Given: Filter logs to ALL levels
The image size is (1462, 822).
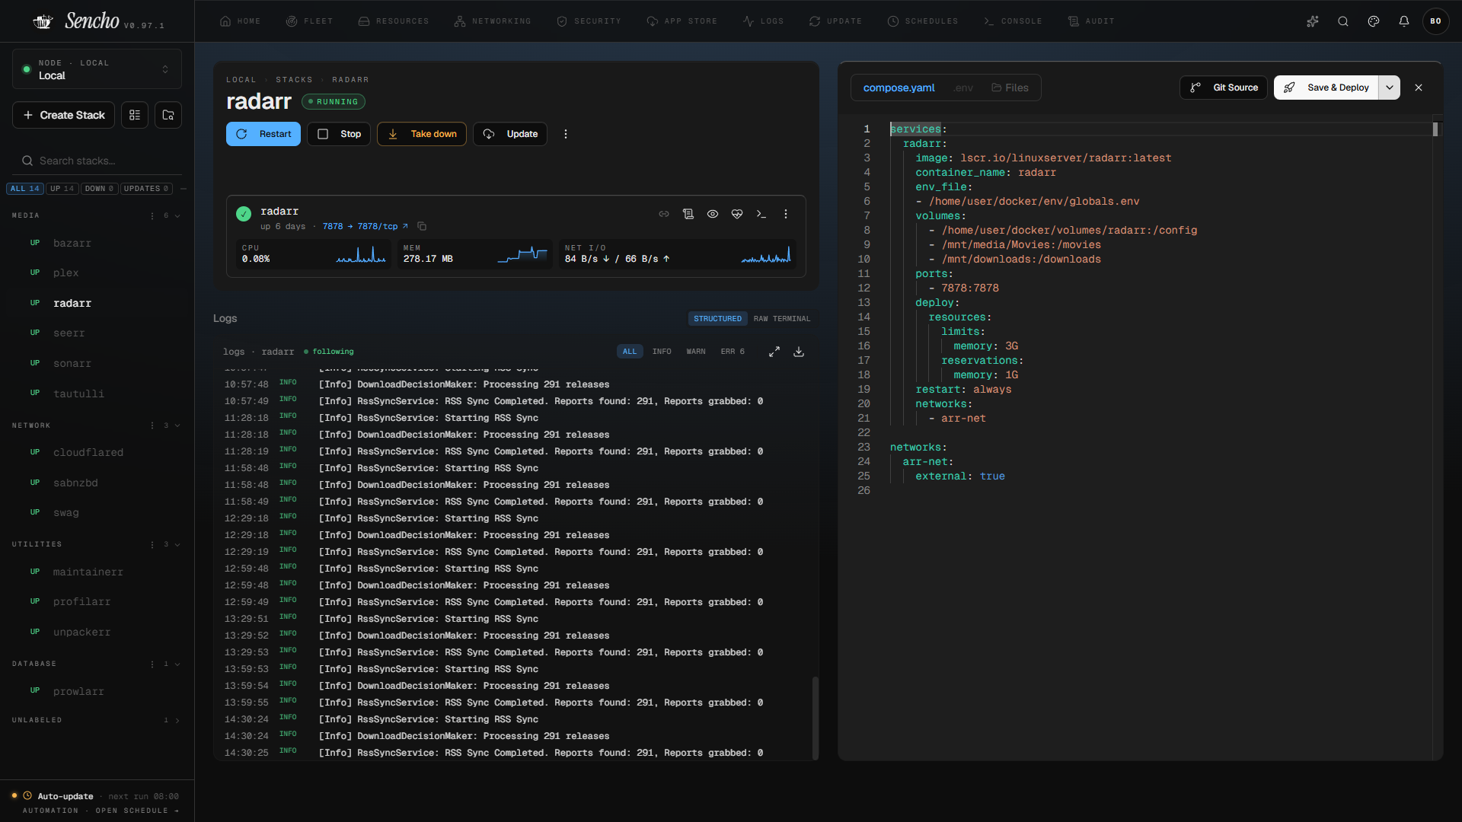Looking at the screenshot, I should click(x=630, y=352).
